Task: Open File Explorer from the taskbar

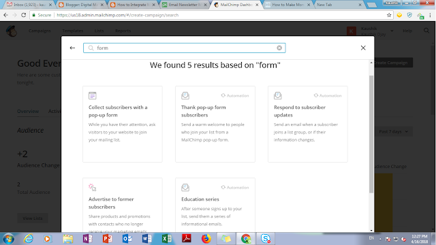Action: point(67,239)
